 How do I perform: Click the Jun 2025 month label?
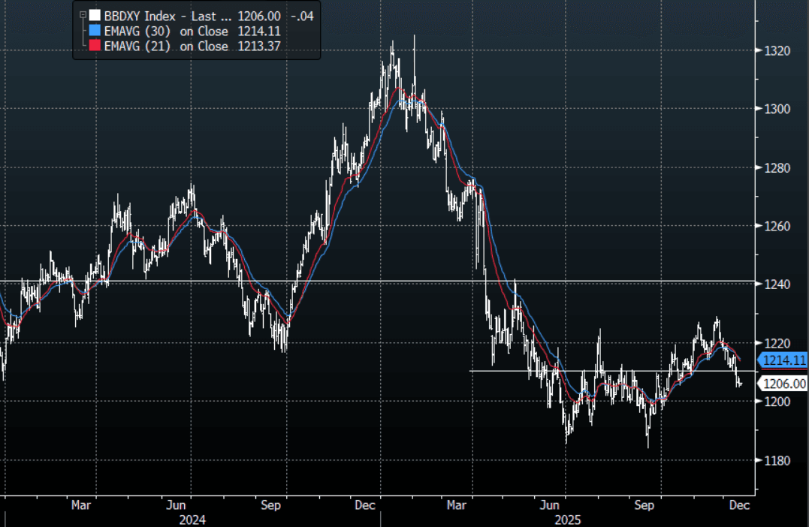[x=551, y=505]
